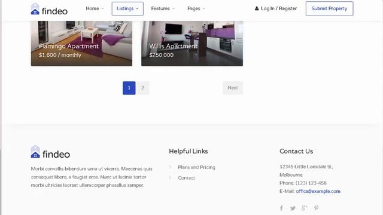Go to pagination page 2
Screen dimensions: 383x215
pyautogui.click(x=142, y=88)
